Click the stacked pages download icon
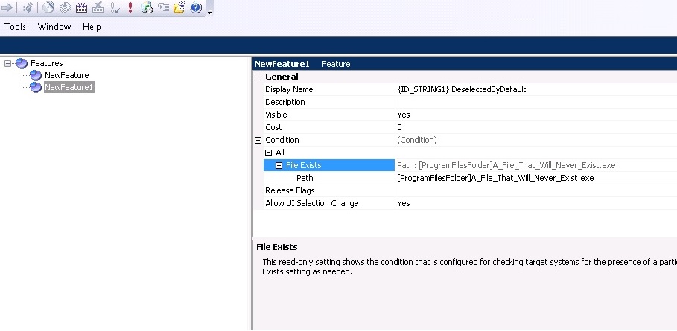677x331 pixels. (x=66, y=7)
